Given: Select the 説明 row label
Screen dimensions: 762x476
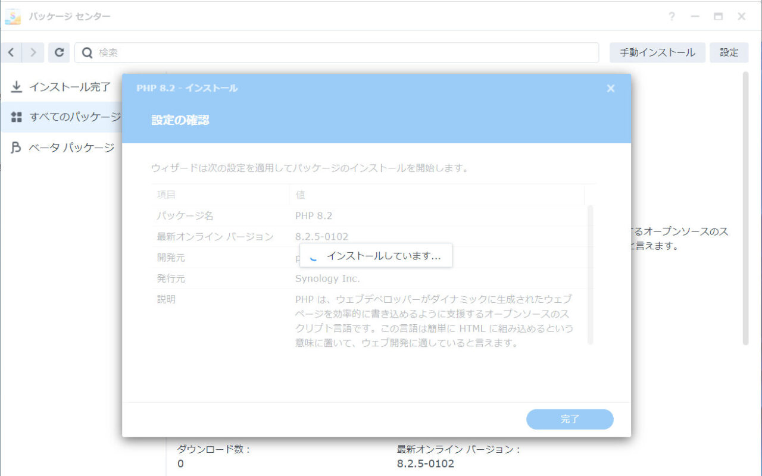Looking at the screenshot, I should coord(166,299).
